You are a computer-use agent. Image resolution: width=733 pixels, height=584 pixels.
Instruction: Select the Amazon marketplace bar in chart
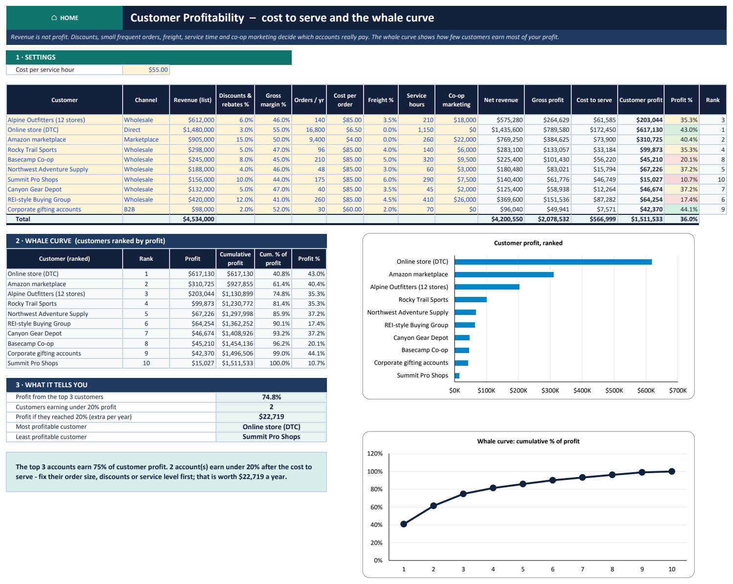click(x=504, y=274)
